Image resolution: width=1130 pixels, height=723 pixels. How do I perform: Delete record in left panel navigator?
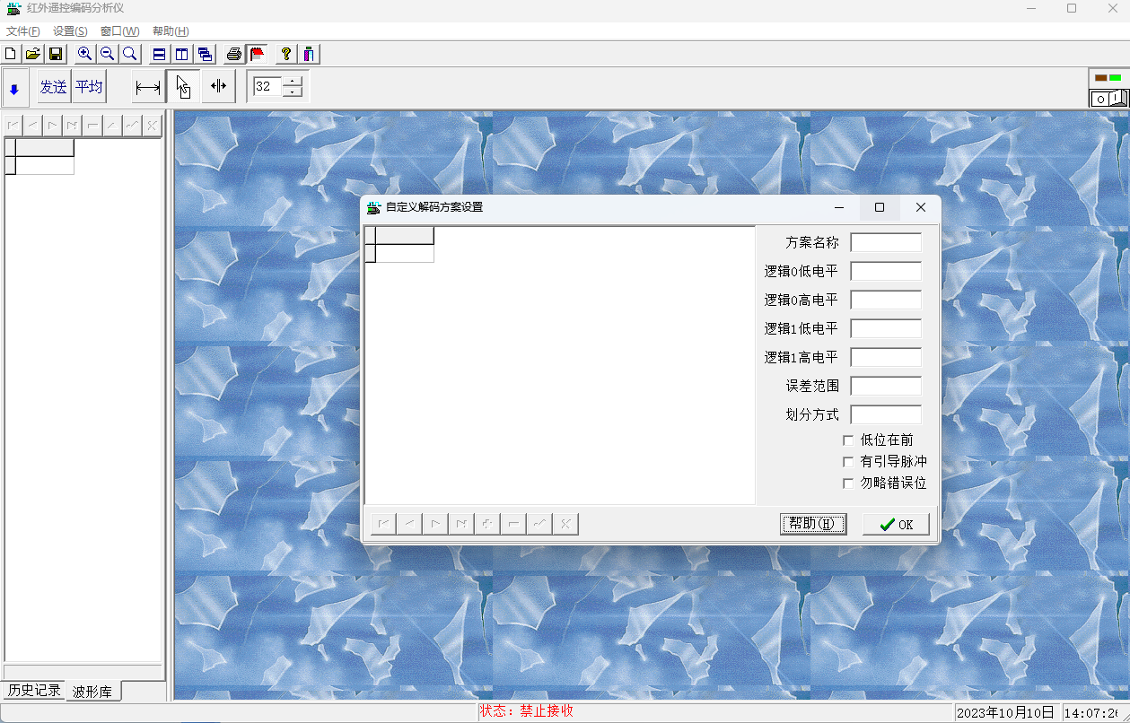point(92,126)
